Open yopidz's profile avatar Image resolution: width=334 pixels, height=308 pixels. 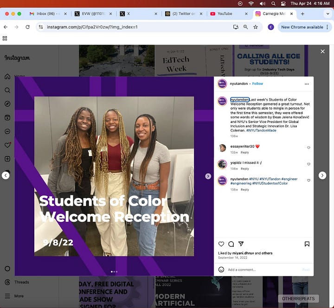[x=222, y=165]
